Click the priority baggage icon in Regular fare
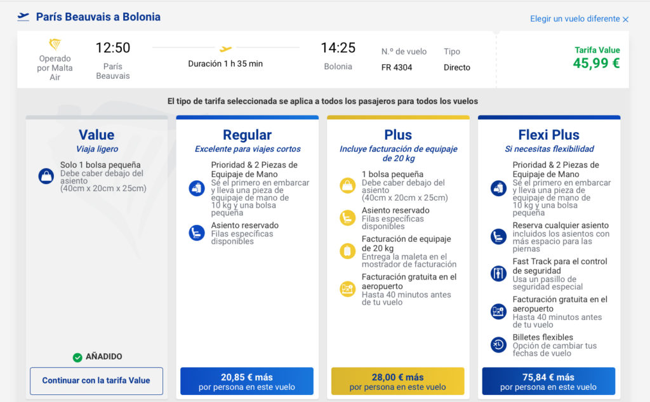Viewport: 650px width, 402px height. coord(197,188)
